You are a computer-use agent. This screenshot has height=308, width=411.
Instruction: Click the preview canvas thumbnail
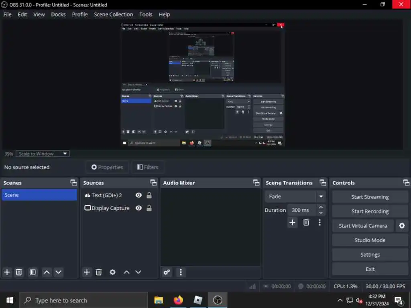pyautogui.click(x=202, y=84)
